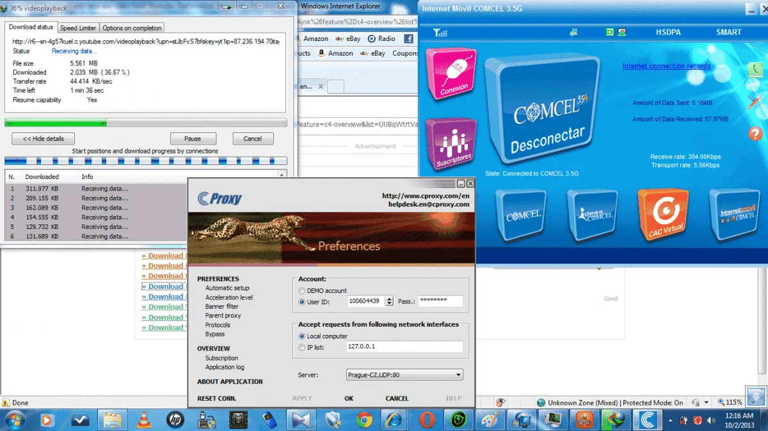Click the green download progress bar
This screenshot has width=768, height=431.
coord(145,123)
